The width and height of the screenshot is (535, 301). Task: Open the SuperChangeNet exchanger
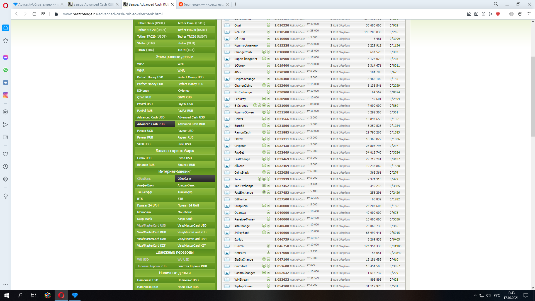(246, 59)
